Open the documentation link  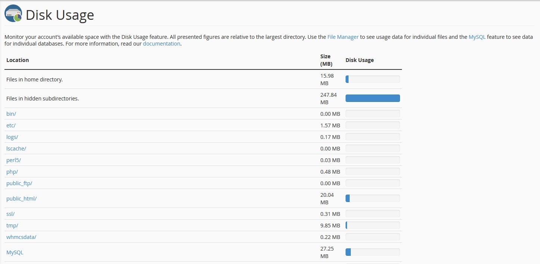pos(161,43)
